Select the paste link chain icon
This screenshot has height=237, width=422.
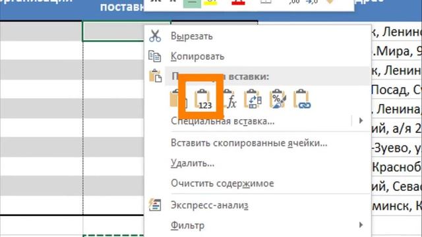[302, 99]
